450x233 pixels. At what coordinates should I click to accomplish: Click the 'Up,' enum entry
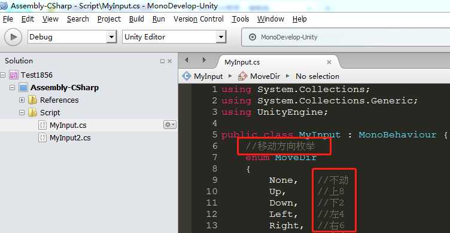278,192
